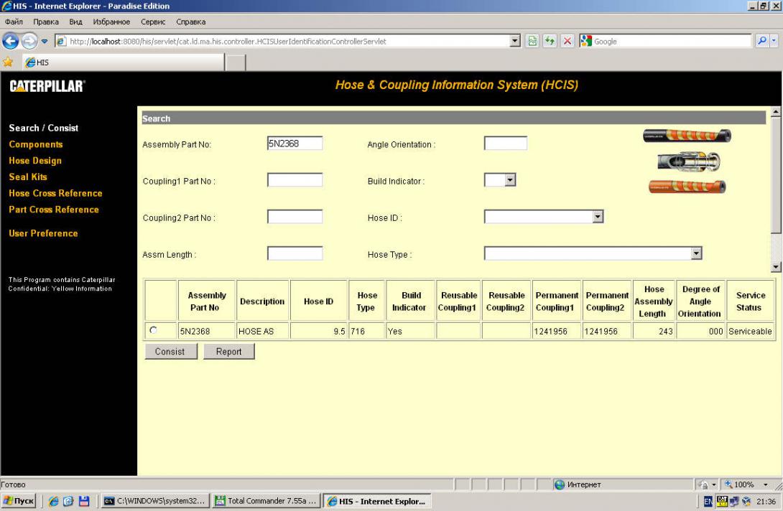The height and width of the screenshot is (511, 783).
Task: Open the Hose Design section
Action: (x=35, y=161)
